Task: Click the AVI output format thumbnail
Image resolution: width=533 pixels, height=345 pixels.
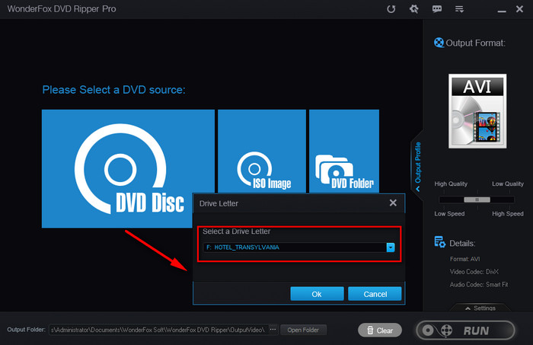Action: (477, 110)
